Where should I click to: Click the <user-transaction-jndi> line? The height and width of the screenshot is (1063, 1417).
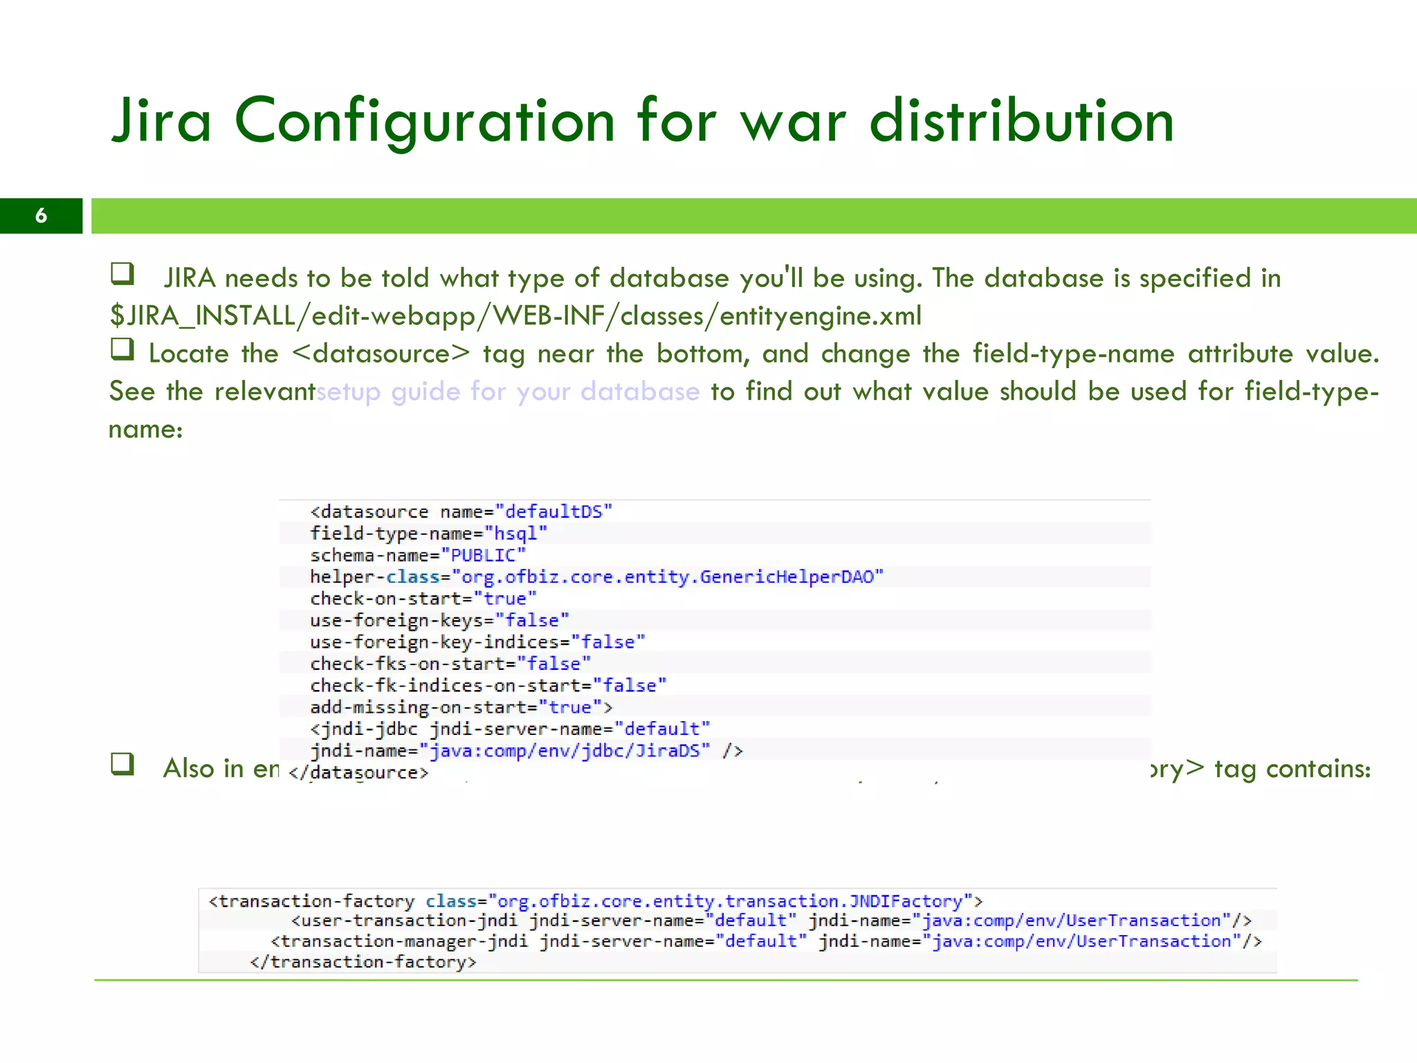click(771, 920)
